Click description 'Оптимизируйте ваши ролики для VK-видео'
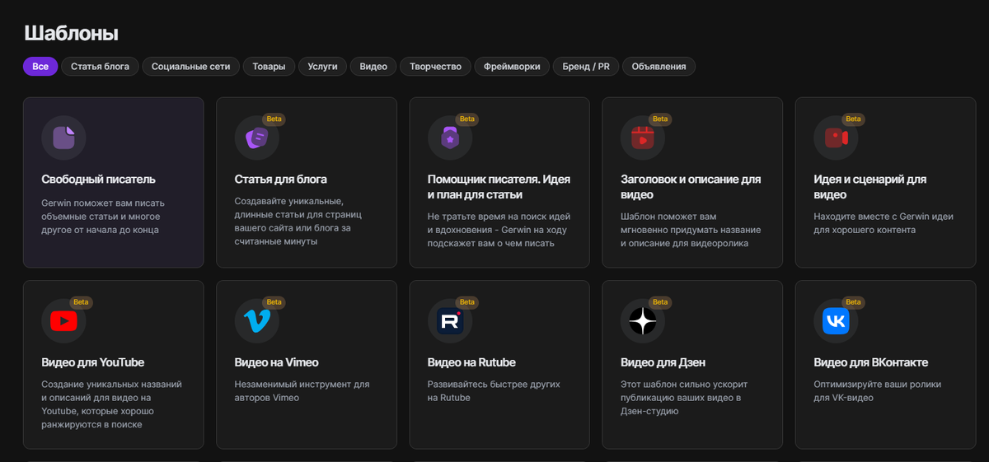The image size is (989, 462). [x=877, y=391]
